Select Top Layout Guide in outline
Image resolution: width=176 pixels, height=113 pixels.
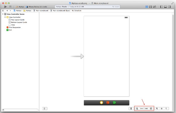point(18,20)
